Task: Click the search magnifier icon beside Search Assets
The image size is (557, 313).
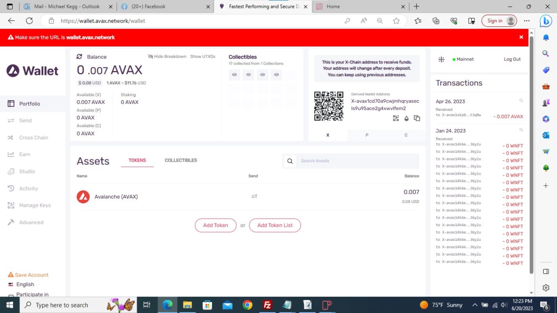Action: tap(290, 161)
